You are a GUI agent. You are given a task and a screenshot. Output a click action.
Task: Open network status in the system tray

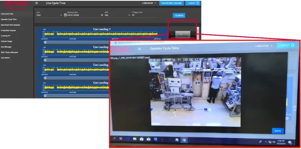tap(270, 142)
